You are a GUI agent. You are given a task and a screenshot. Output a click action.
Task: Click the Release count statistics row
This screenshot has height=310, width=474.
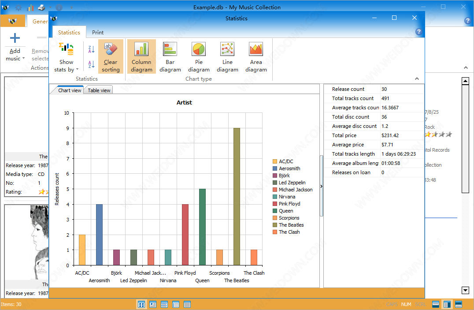click(374, 89)
